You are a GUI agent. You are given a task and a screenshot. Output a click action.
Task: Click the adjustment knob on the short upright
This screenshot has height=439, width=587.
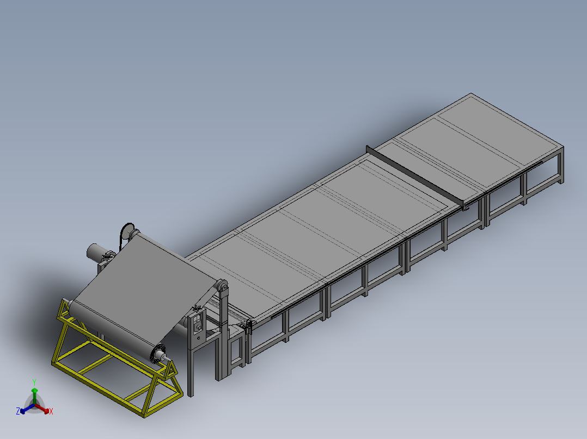pyautogui.click(x=197, y=327)
